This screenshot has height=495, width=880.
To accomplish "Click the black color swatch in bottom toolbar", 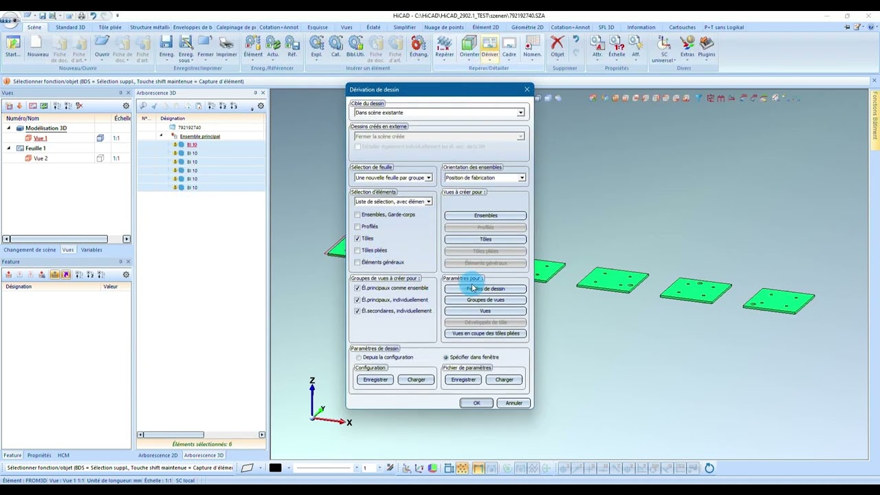I will [275, 468].
